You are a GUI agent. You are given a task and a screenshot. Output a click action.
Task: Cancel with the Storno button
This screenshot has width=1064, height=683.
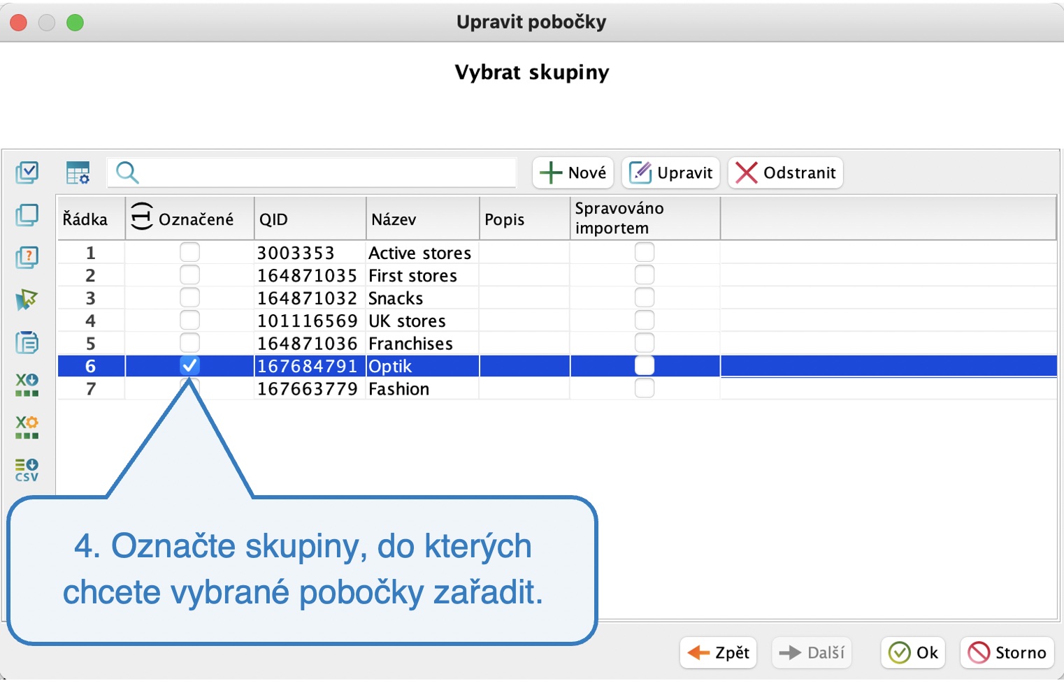[x=1007, y=653]
